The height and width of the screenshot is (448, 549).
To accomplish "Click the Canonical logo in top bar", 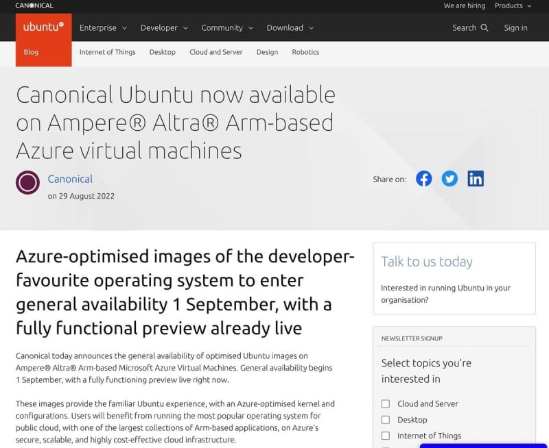I will coord(34,5).
